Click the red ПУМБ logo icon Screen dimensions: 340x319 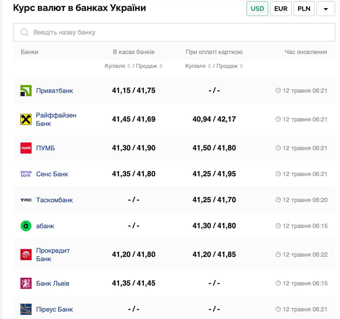coord(26,148)
